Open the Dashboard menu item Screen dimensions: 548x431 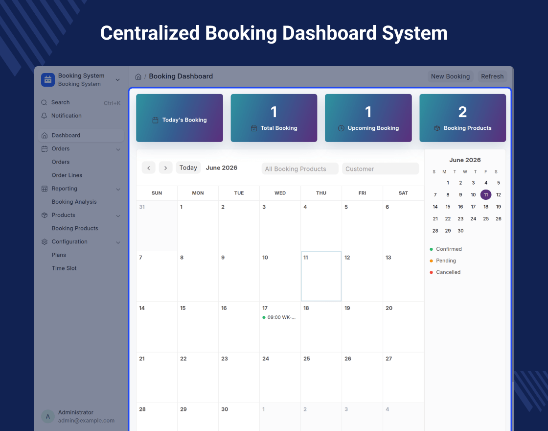point(81,135)
